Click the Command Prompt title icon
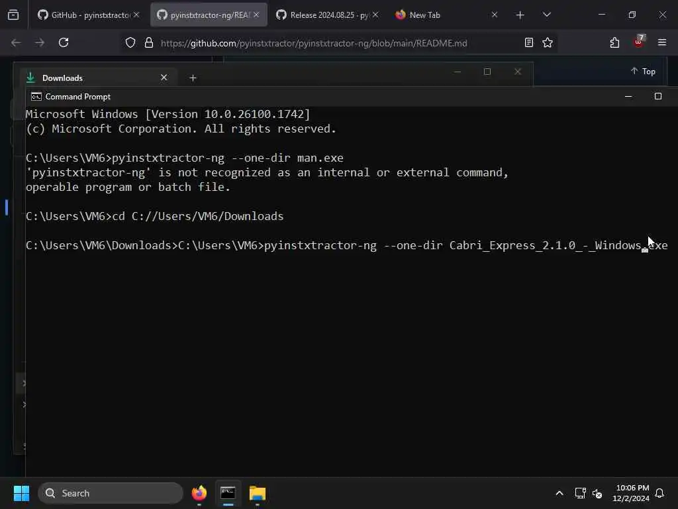 coord(36,97)
